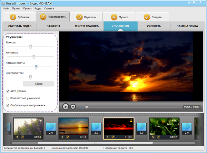The width and height of the screenshot is (207, 153).
Task: Click the number 1 badge on Добавить
Action: [13, 17]
